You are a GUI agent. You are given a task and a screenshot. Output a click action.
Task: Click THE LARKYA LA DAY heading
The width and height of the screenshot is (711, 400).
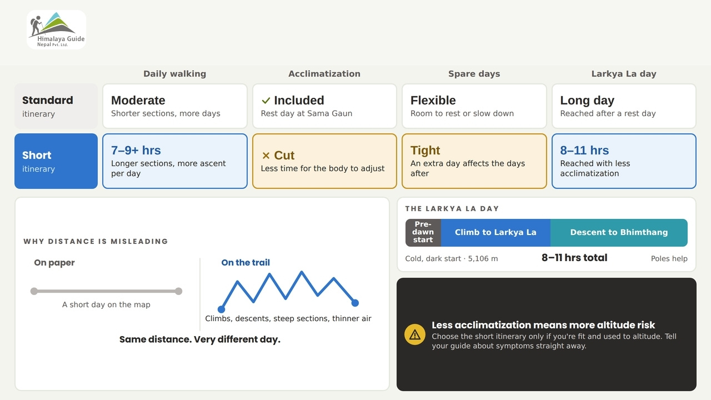[452, 209]
